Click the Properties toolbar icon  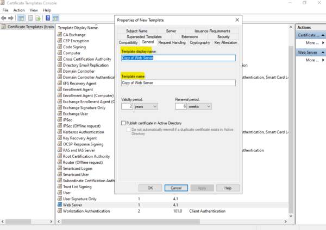coord(30,18)
